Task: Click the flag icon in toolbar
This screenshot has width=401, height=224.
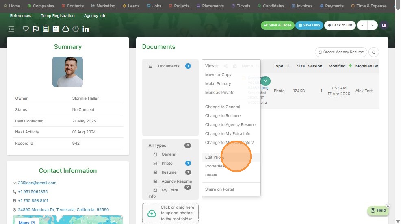Action: coord(35,29)
